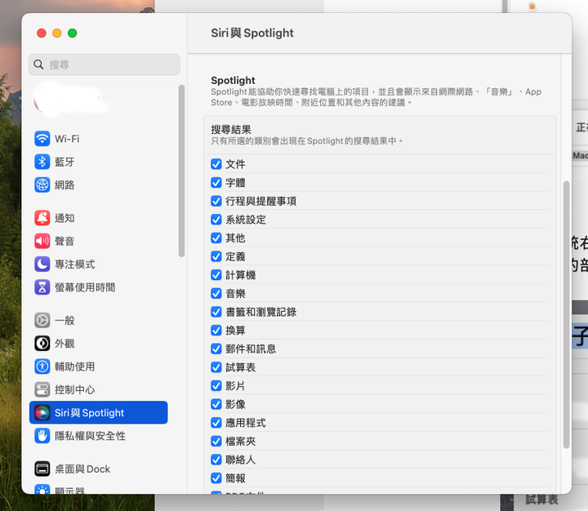Disable 試算表 search results
This screenshot has height=511, width=588.
point(216,367)
